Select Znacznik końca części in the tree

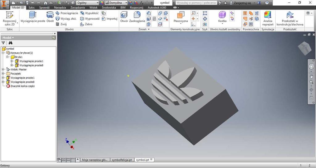point(22,86)
